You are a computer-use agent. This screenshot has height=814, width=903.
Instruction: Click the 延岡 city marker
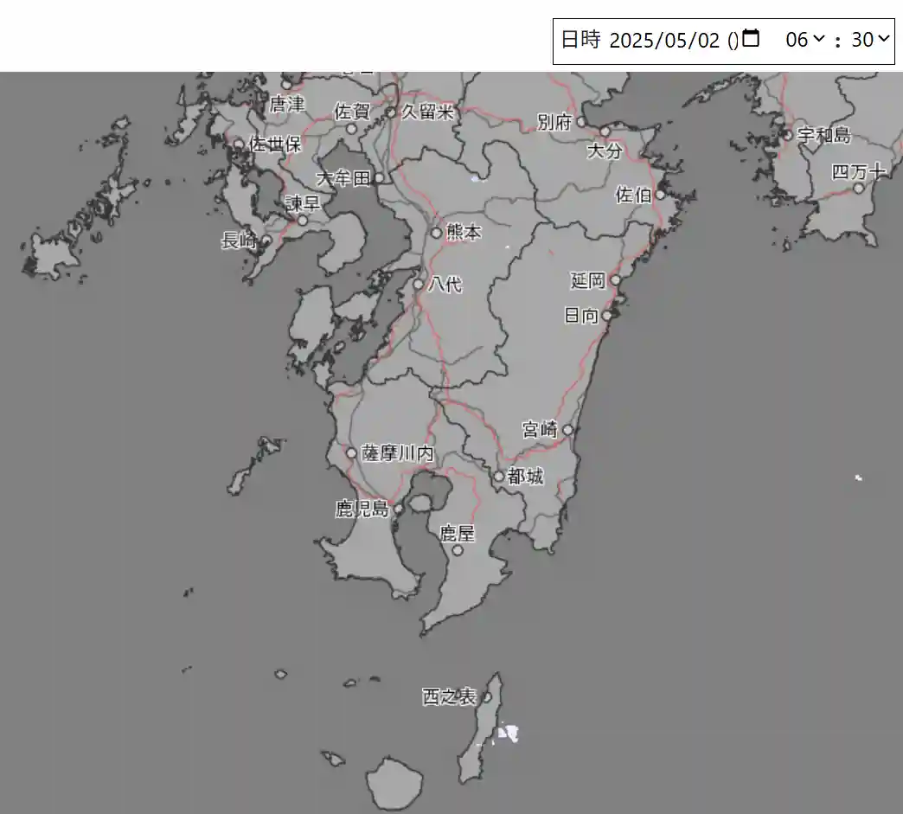[615, 280]
